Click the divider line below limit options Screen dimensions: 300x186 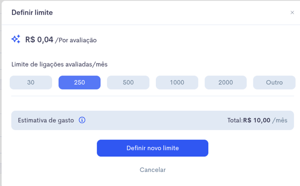tap(153, 96)
